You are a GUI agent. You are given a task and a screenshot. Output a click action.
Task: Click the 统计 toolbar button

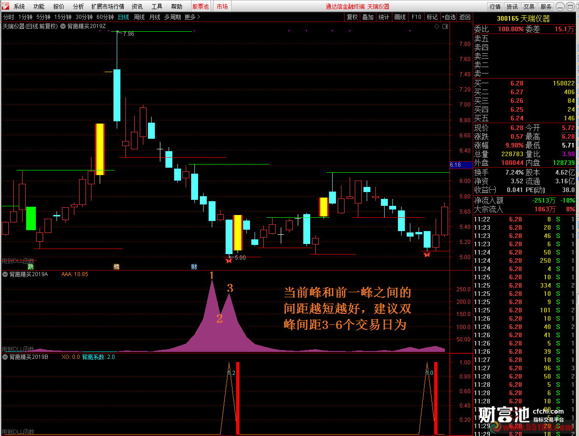pyautogui.click(x=384, y=17)
